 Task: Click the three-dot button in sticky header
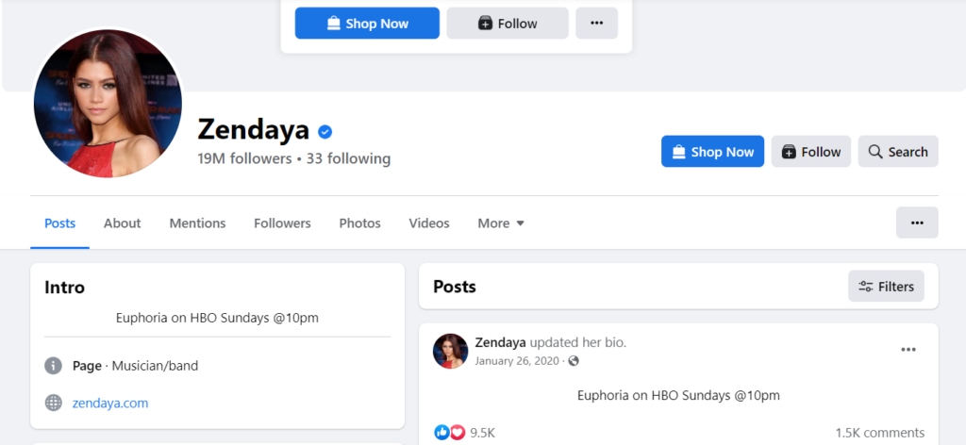click(x=596, y=24)
